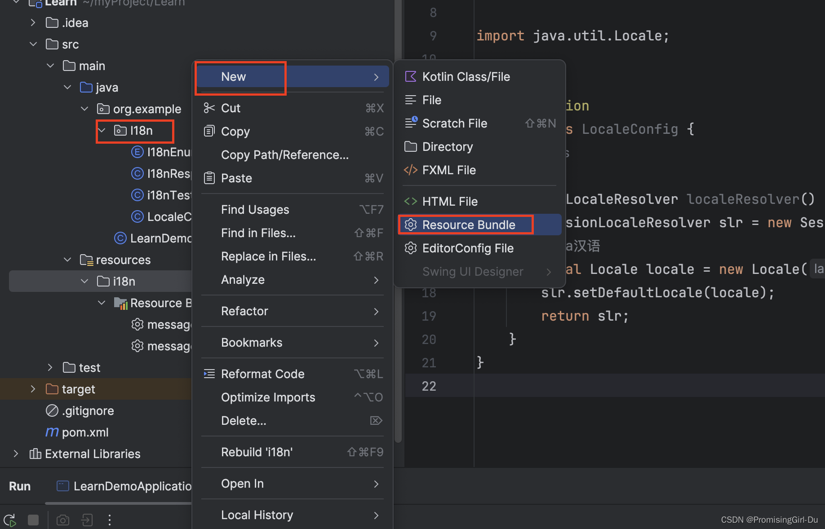The width and height of the screenshot is (825, 529).
Task: Open the Bookmarks submenu
Action: click(293, 343)
